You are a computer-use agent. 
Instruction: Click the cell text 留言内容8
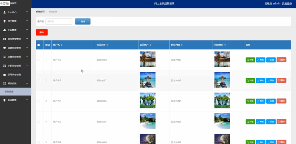click(101, 60)
